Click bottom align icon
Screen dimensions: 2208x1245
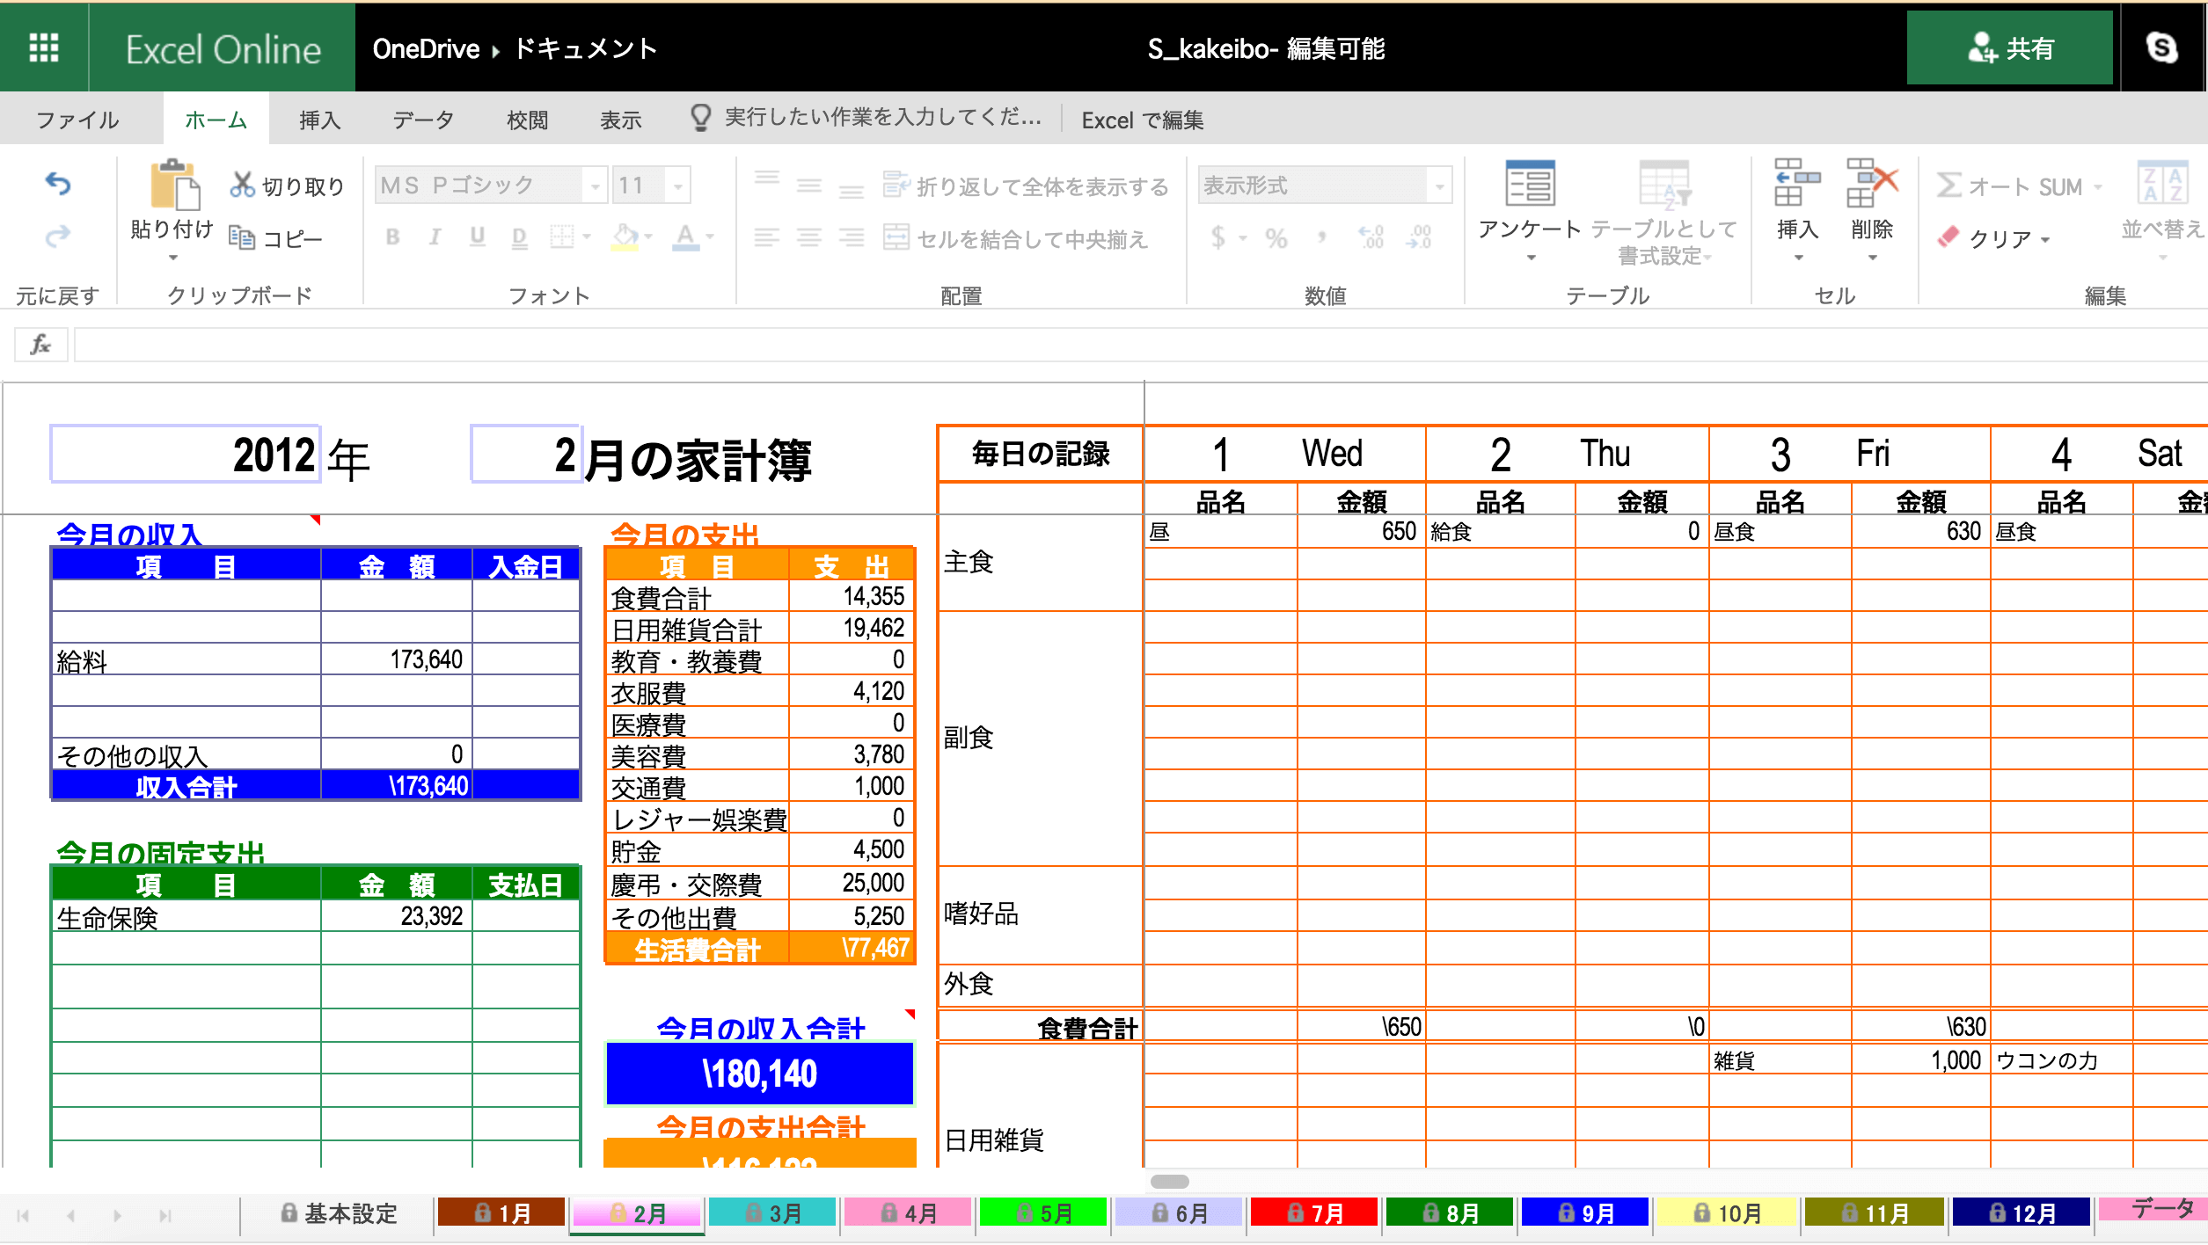pyautogui.click(x=852, y=192)
